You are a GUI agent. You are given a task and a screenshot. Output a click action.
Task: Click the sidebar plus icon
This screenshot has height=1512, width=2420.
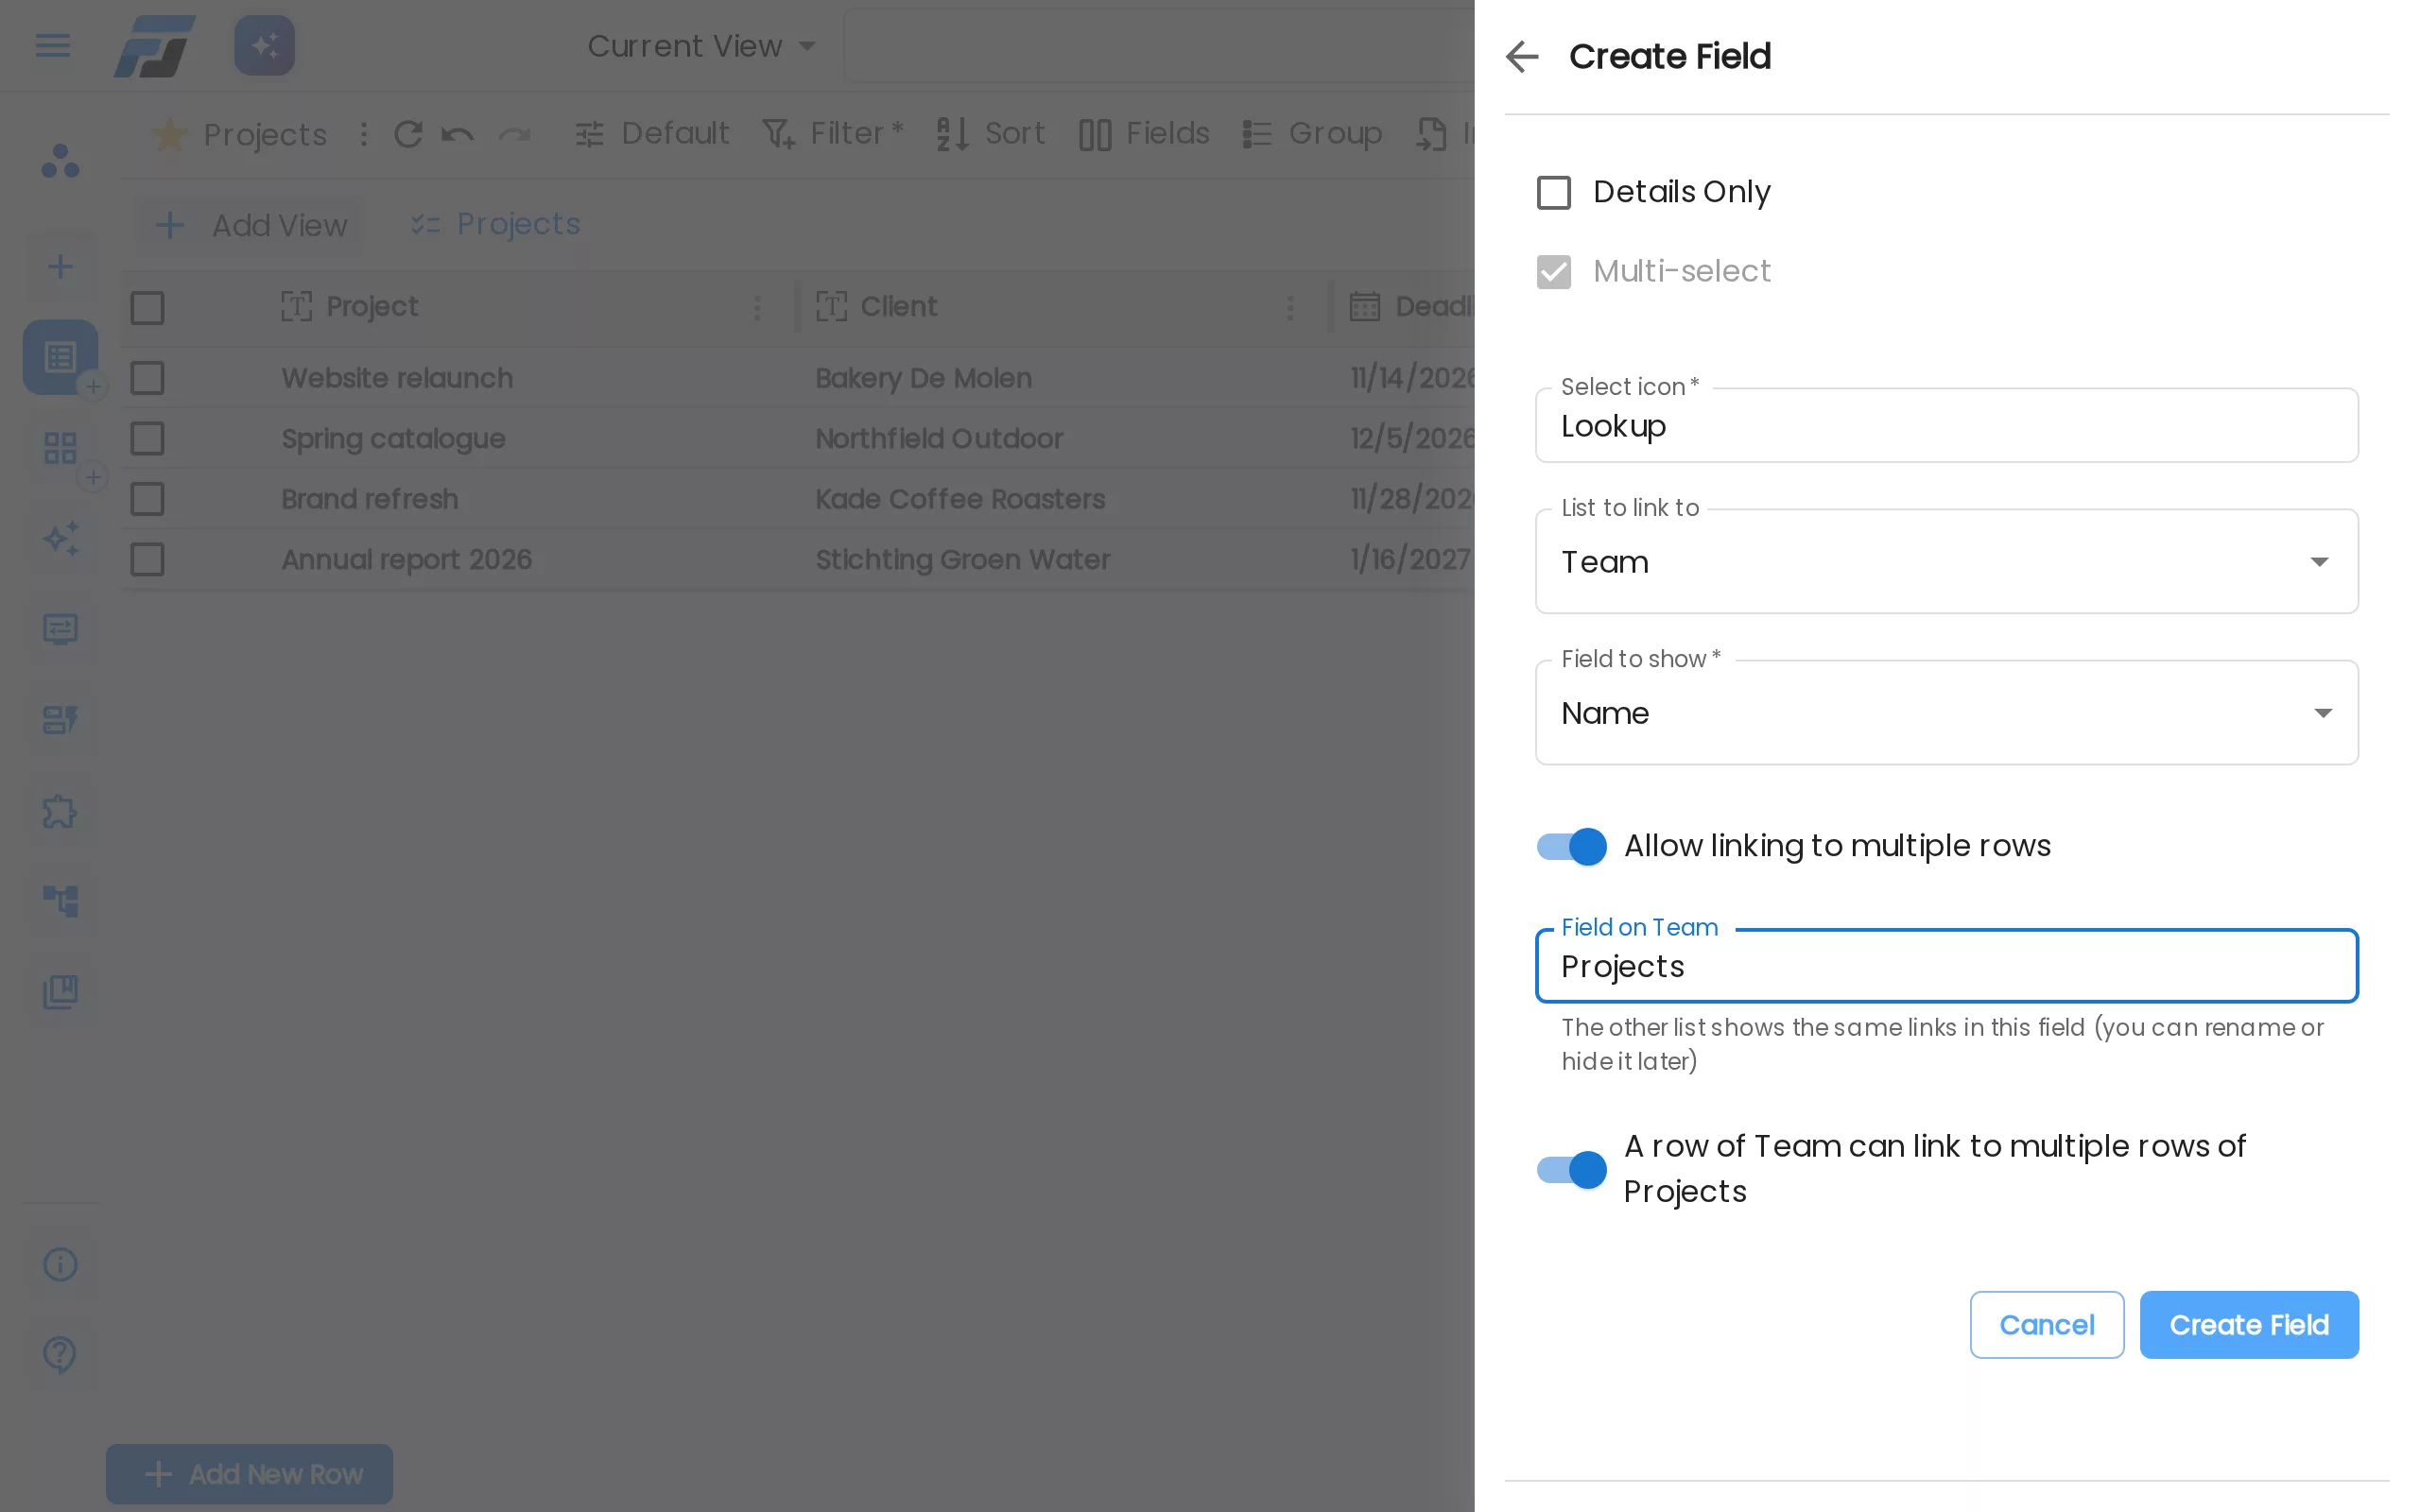[x=60, y=266]
